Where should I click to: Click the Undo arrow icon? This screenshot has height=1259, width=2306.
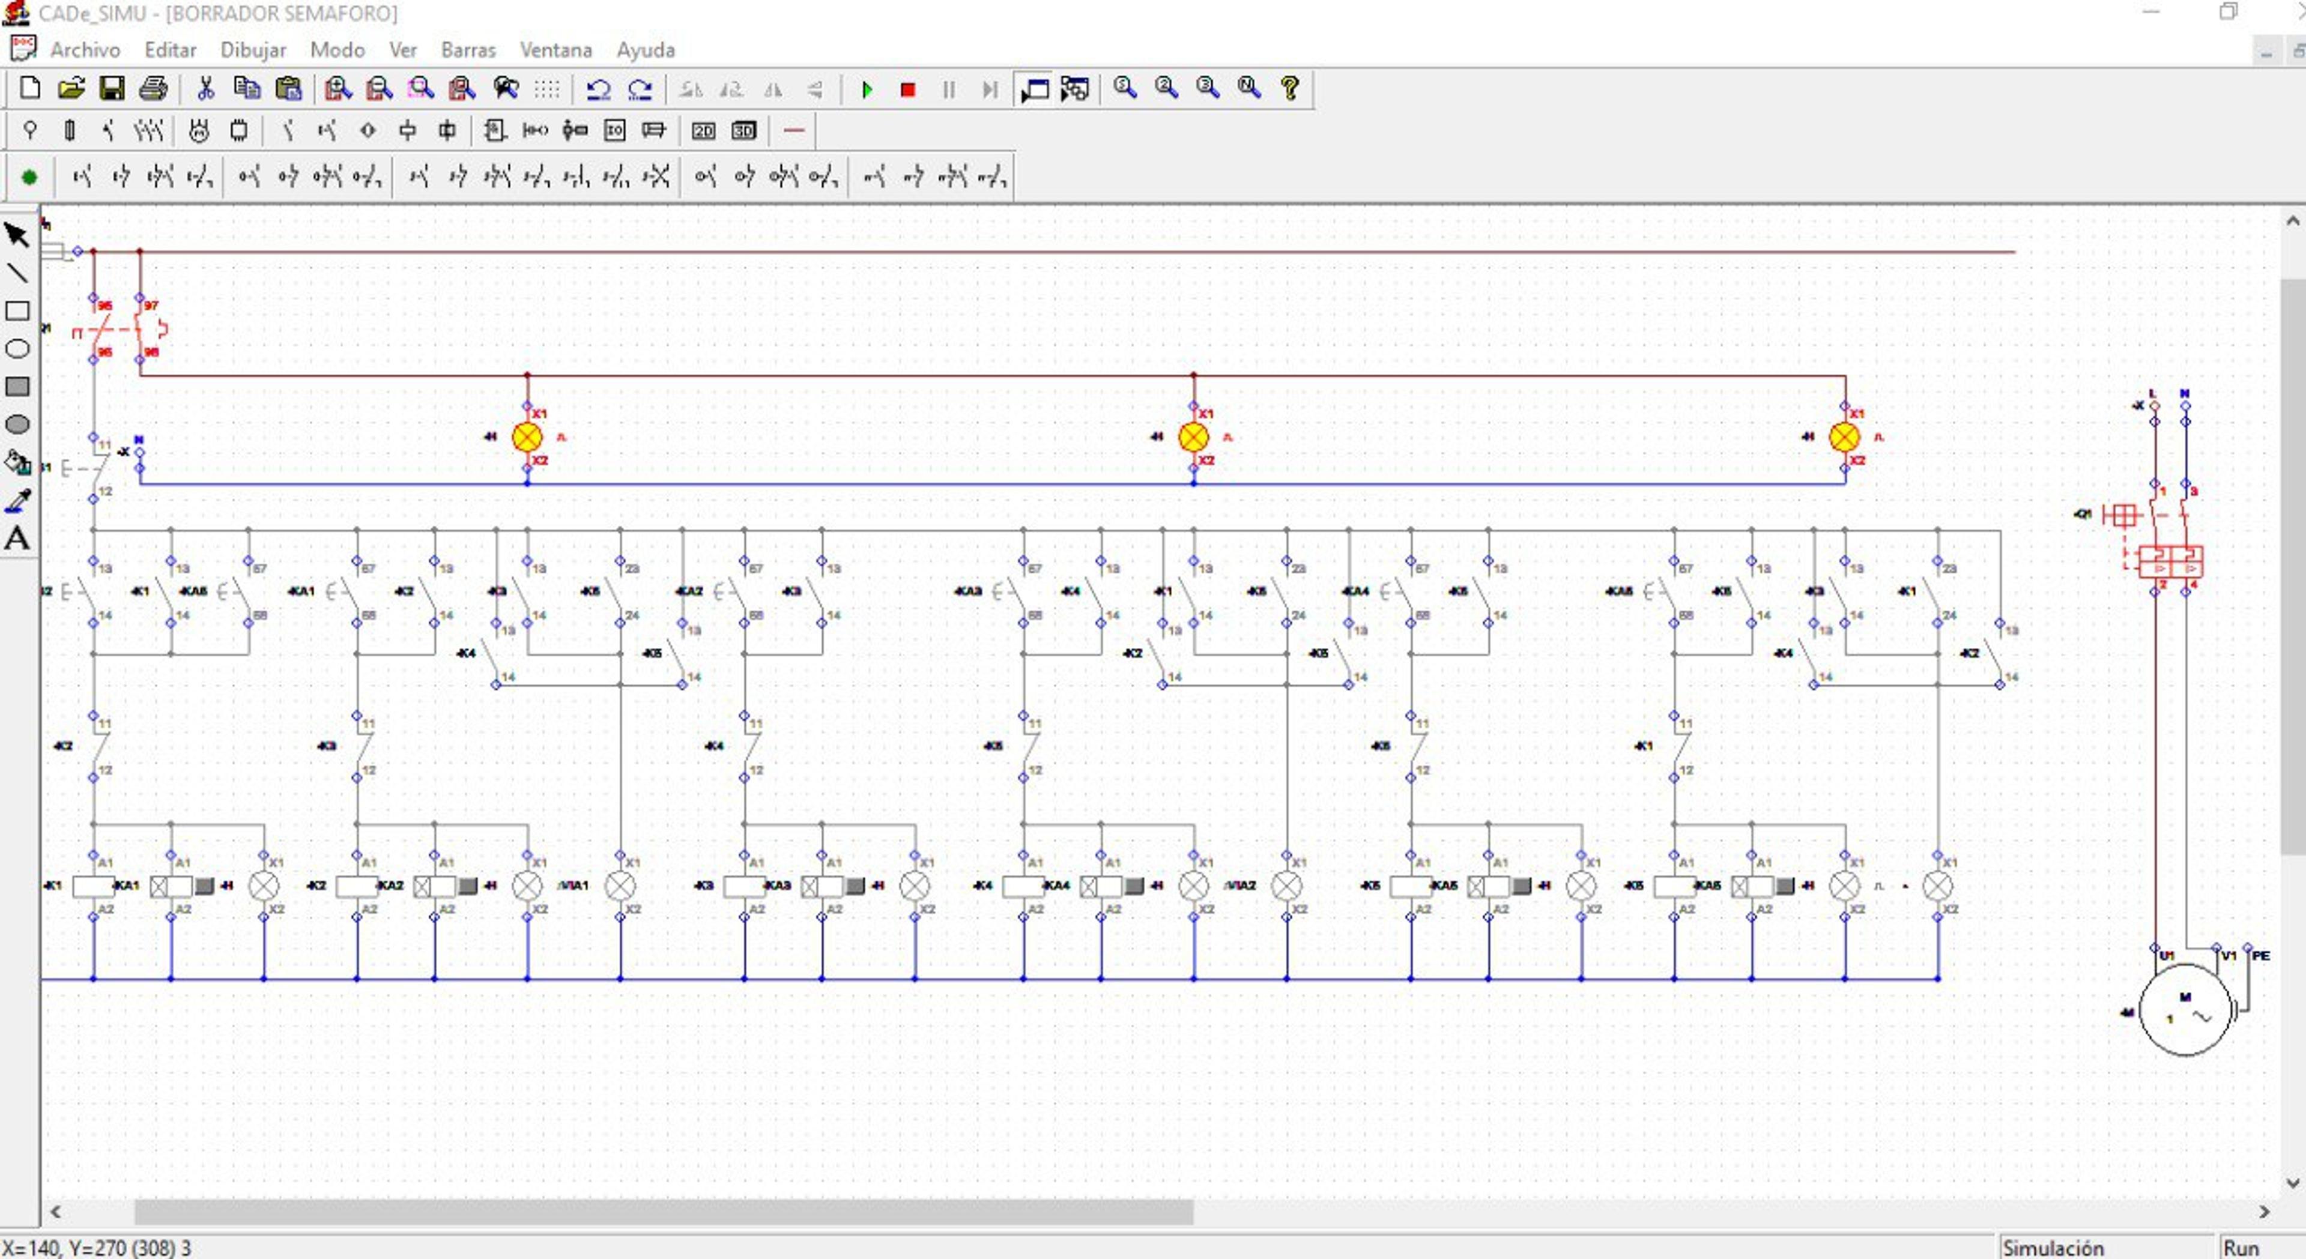click(598, 89)
